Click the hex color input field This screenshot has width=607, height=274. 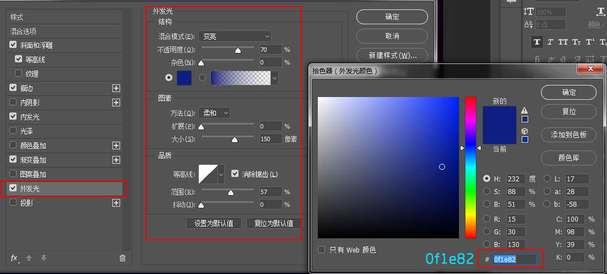pyautogui.click(x=514, y=259)
